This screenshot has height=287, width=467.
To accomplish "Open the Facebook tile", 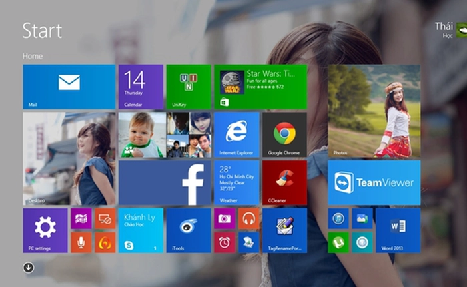I will (x=165, y=183).
